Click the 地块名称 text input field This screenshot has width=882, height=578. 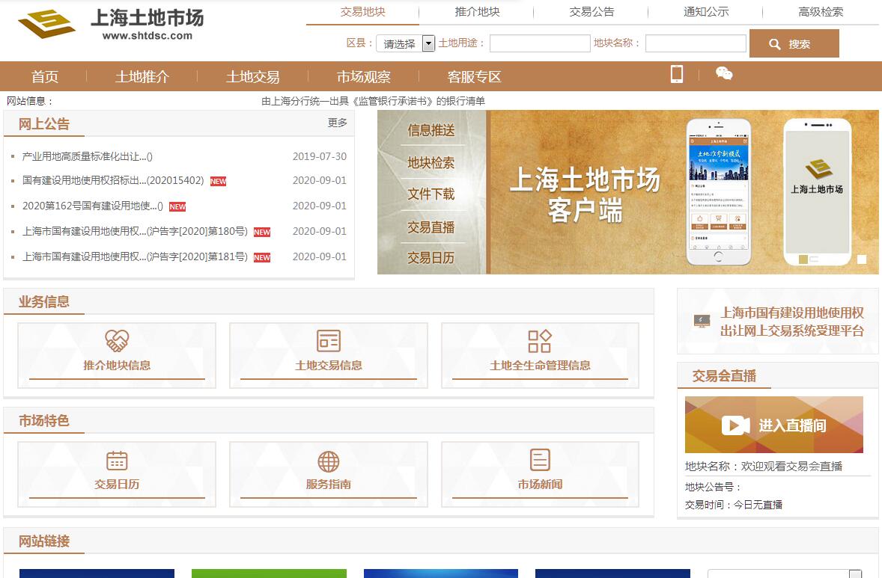(x=695, y=43)
